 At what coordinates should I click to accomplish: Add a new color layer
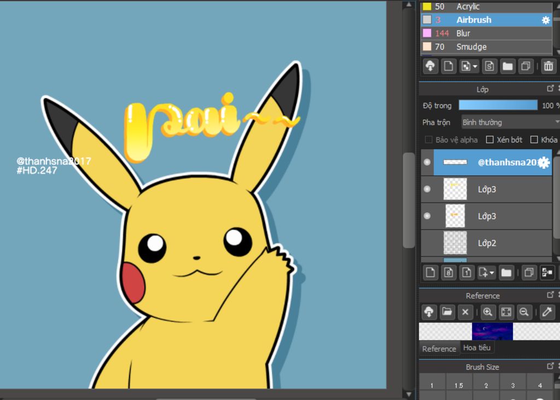pyautogui.click(x=430, y=273)
